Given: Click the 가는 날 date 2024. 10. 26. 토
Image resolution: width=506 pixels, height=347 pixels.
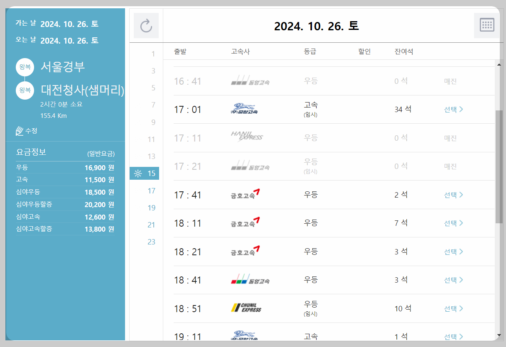Looking at the screenshot, I should point(69,24).
